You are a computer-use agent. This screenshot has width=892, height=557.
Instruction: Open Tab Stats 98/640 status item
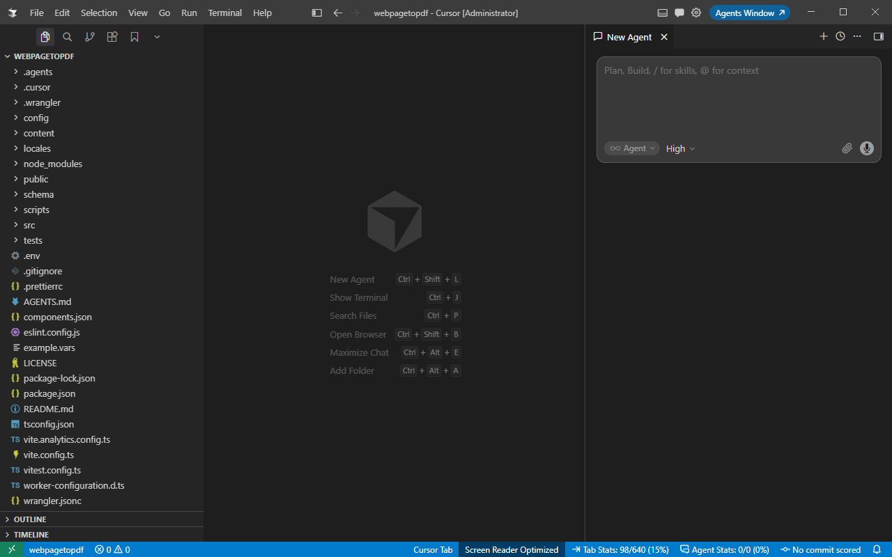pyautogui.click(x=620, y=549)
